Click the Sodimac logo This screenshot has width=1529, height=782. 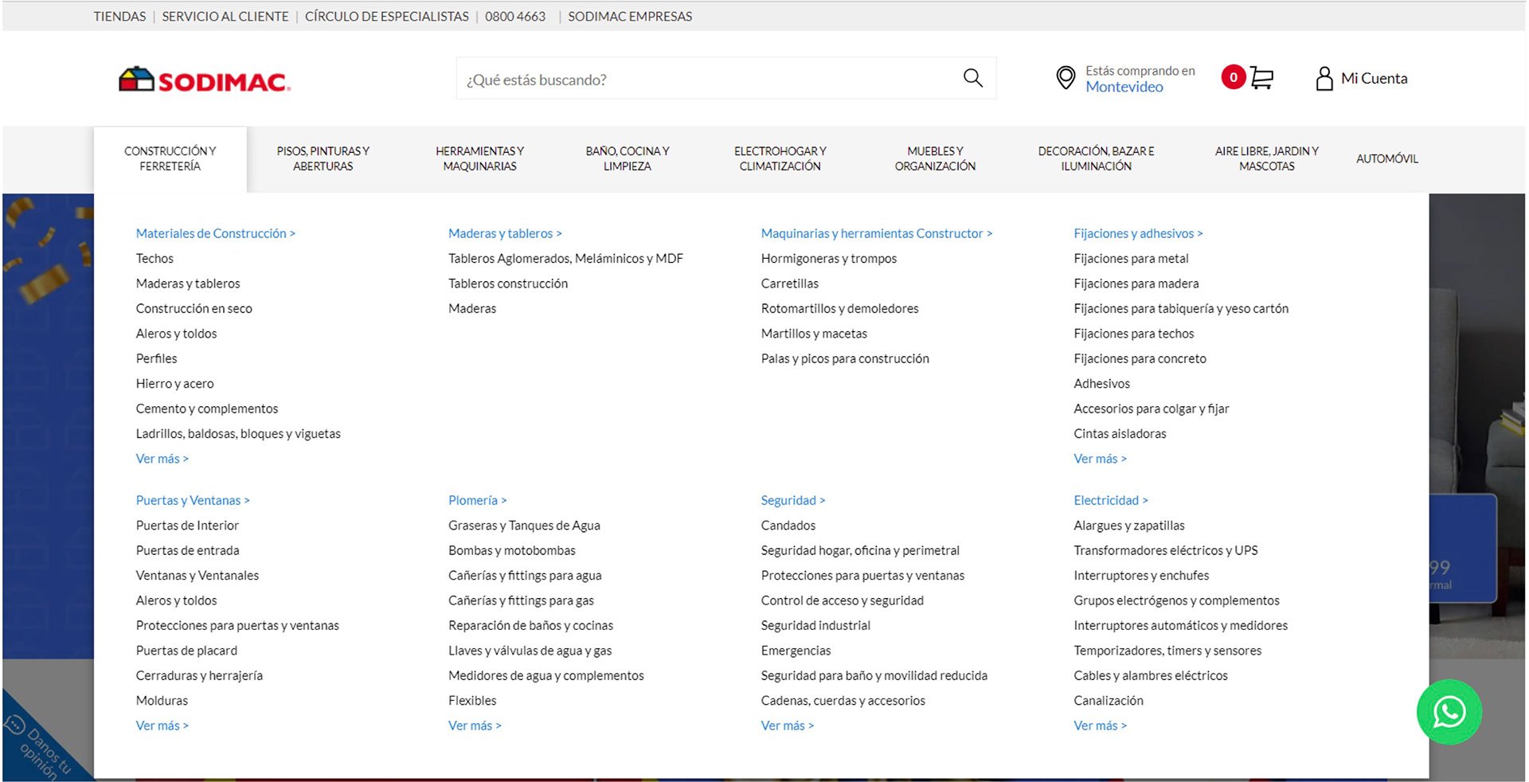pyautogui.click(x=205, y=80)
